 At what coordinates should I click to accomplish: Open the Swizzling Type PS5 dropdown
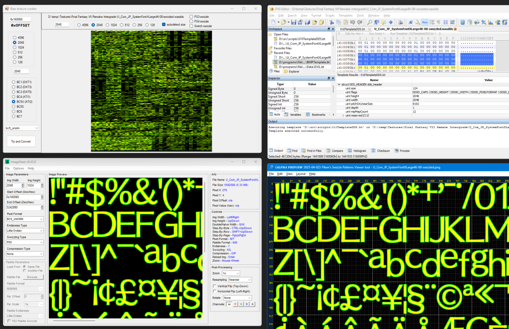[x=25, y=243]
